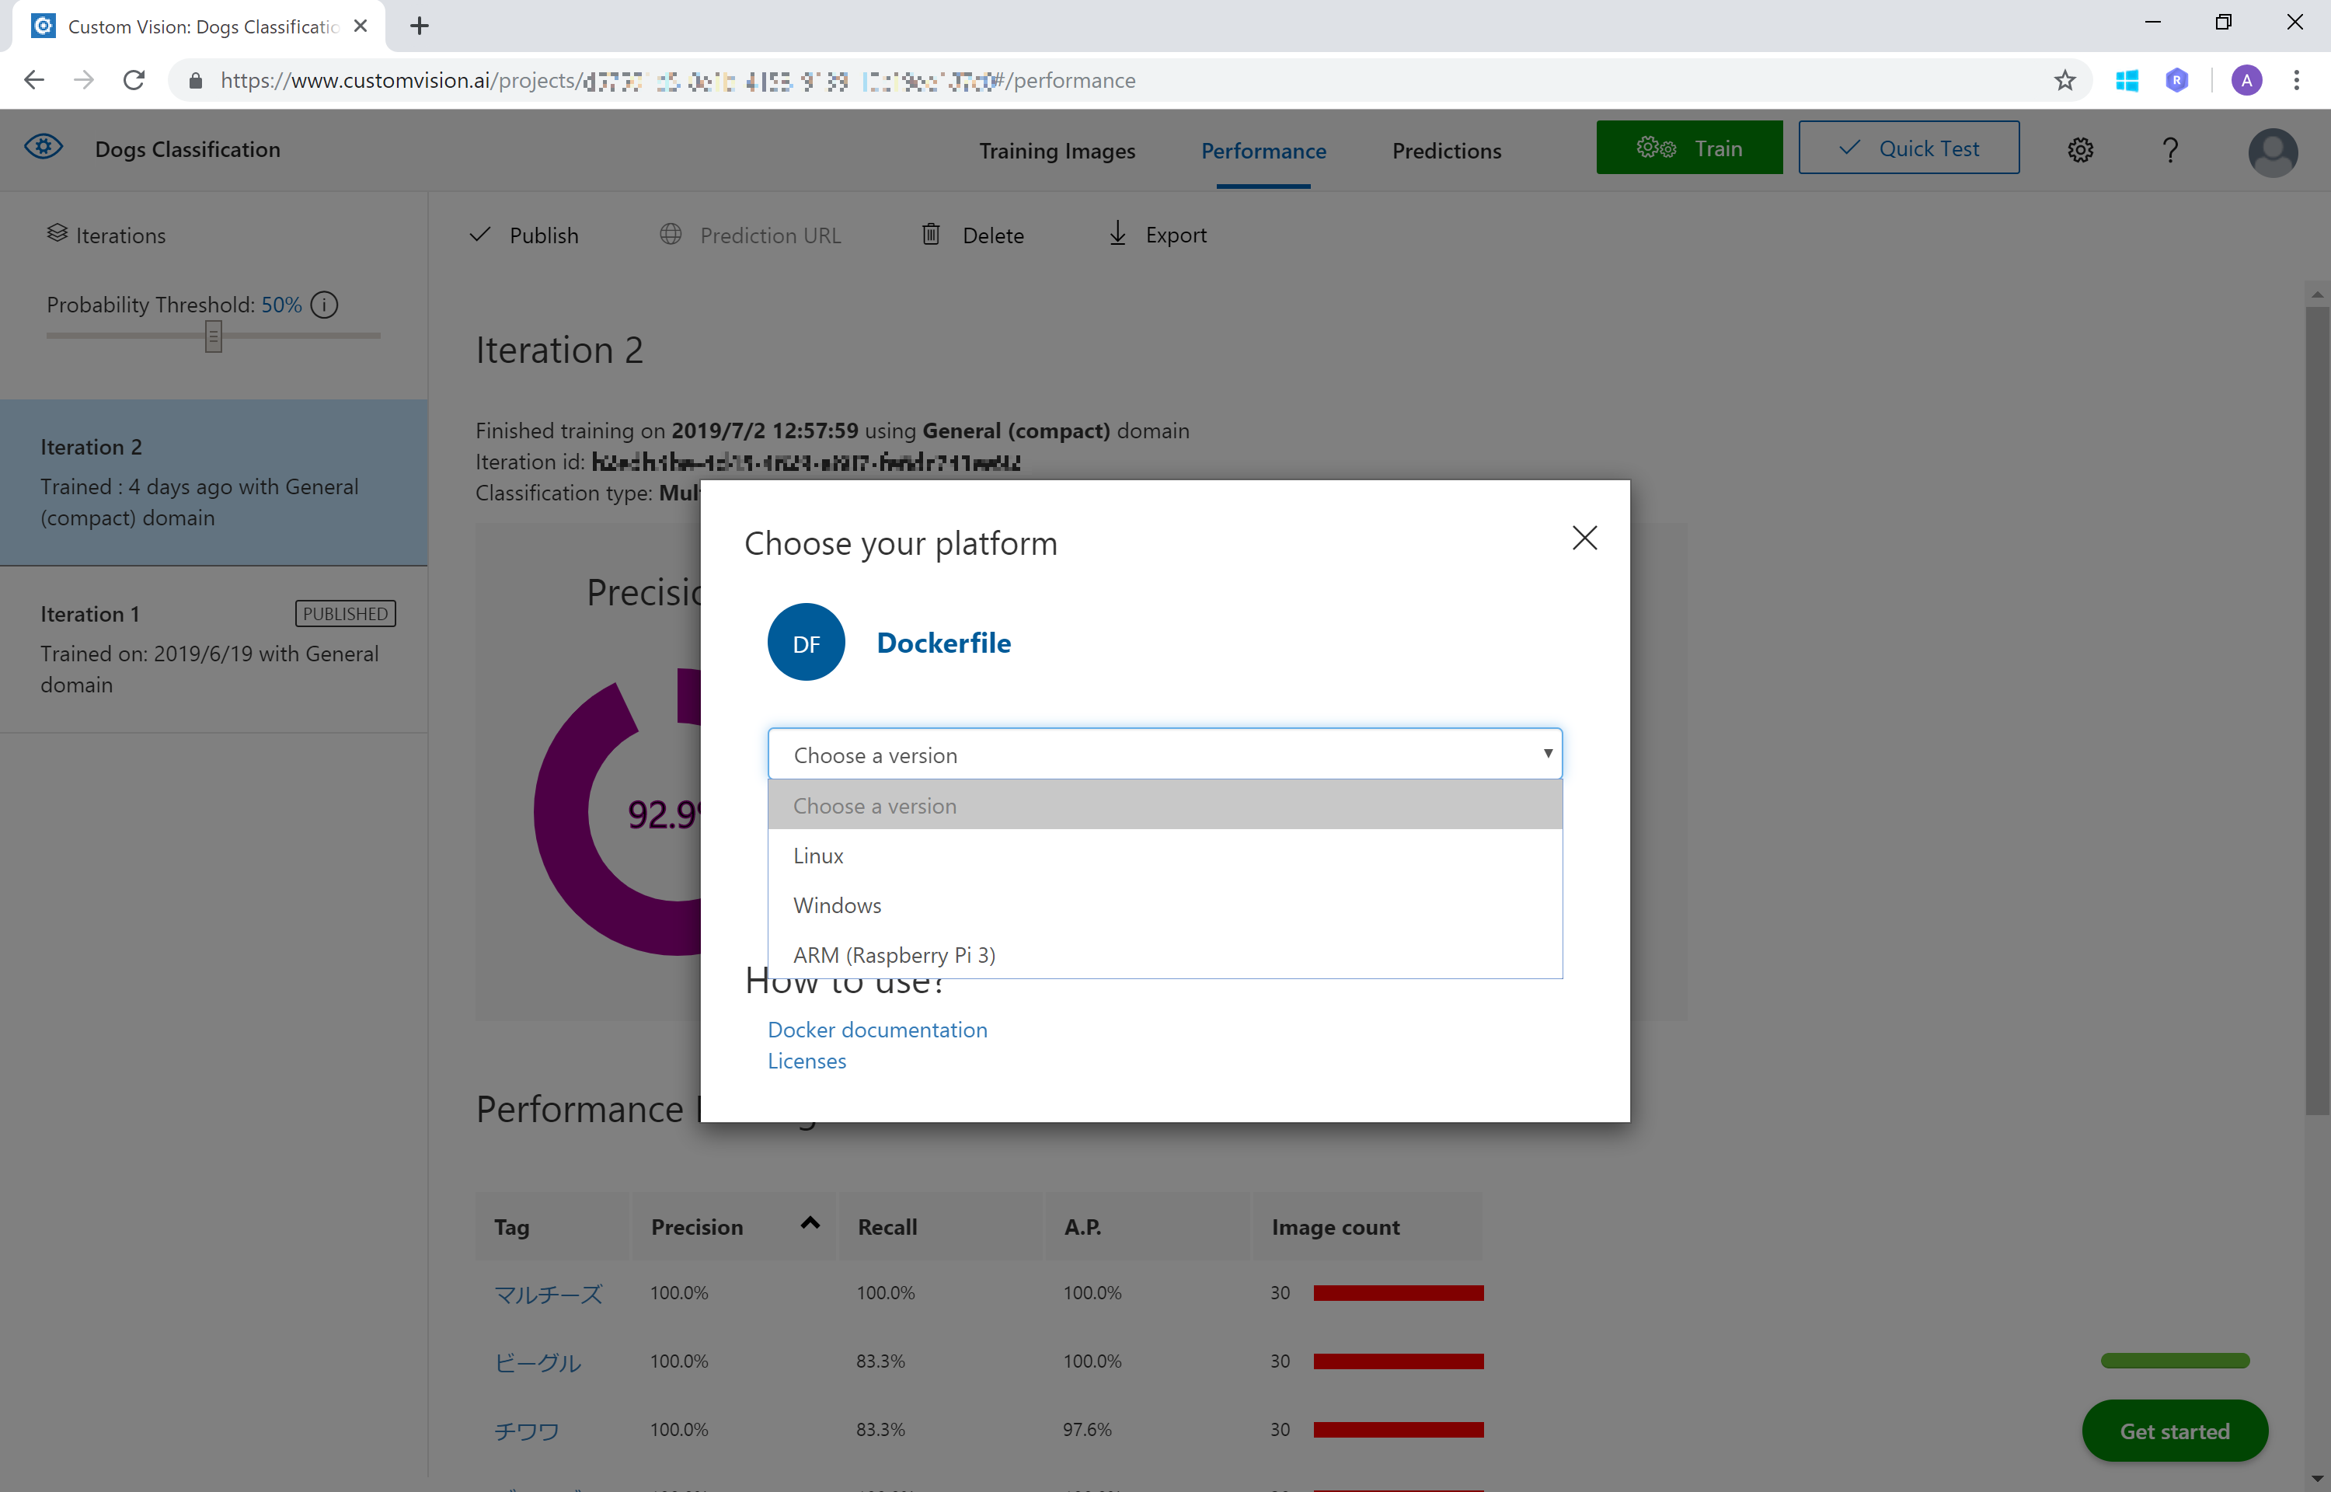Choose Windows in the version list

(x=838, y=905)
